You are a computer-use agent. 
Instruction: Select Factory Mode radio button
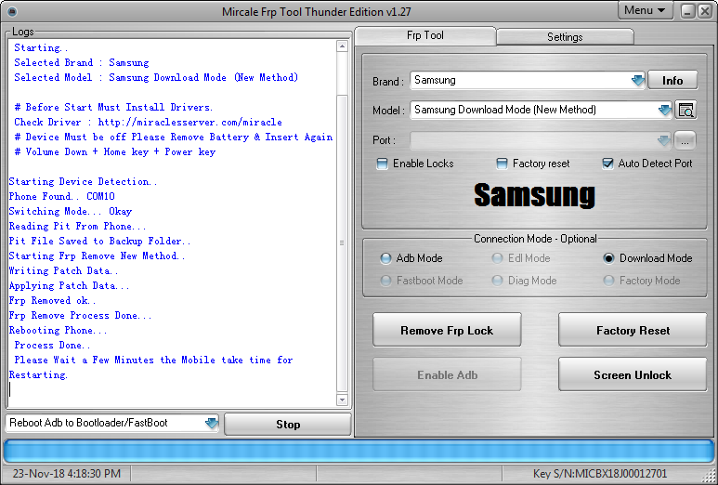(608, 281)
